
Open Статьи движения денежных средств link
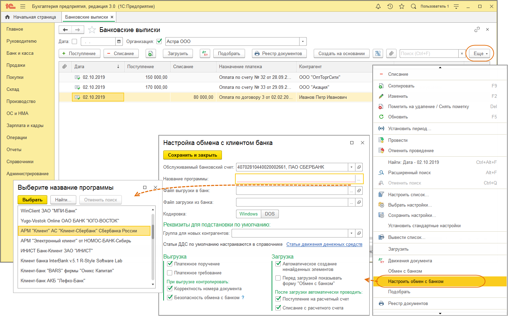point(324,244)
